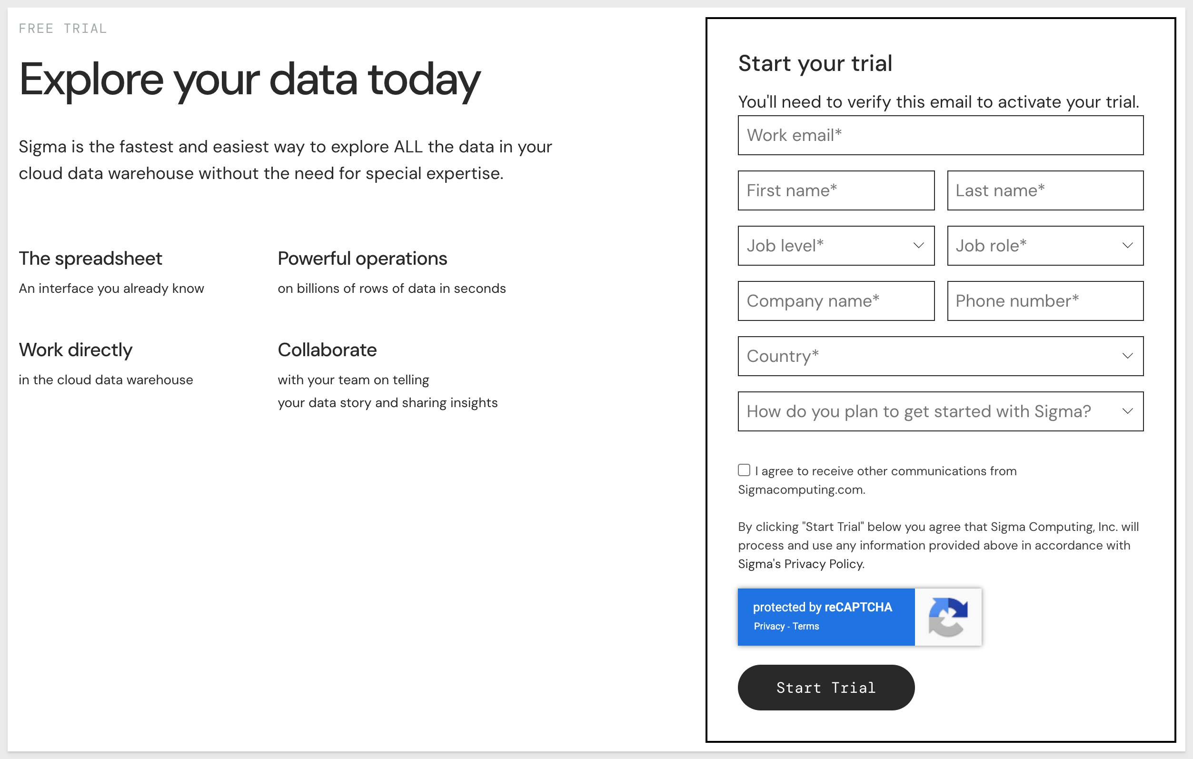Open the Job role dropdown
The width and height of the screenshot is (1193, 759).
1045,246
